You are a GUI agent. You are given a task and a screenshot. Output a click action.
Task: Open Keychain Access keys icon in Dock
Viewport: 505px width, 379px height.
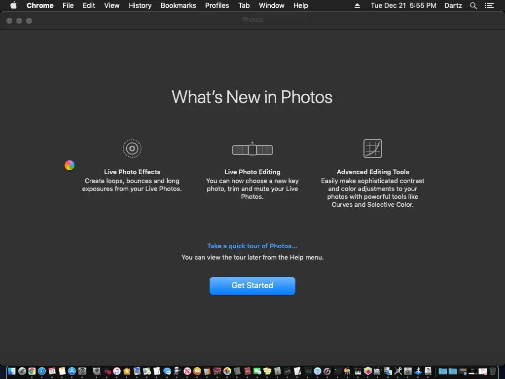(347, 371)
